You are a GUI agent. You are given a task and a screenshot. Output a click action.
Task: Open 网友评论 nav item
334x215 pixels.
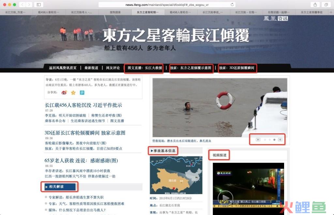coord(113,68)
